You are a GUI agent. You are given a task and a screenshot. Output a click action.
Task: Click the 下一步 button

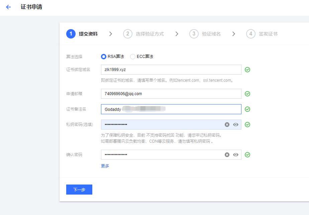79,190
